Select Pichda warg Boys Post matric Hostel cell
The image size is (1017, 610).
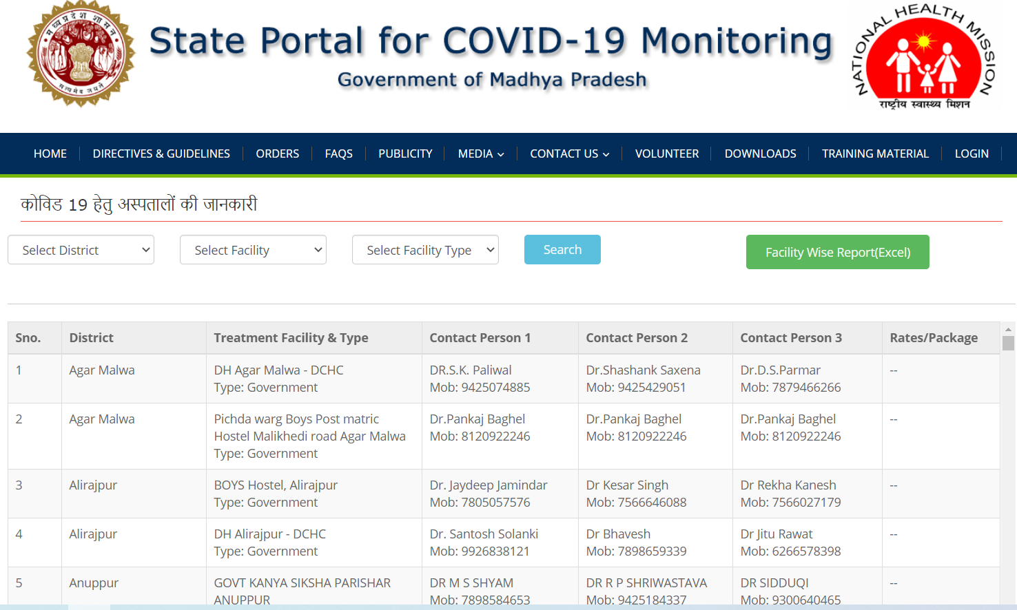point(314,437)
